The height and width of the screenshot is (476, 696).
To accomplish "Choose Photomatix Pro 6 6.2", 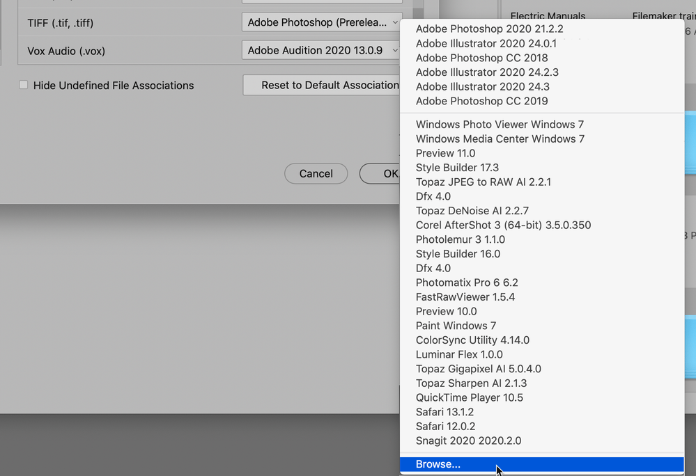I will coord(541,283).
